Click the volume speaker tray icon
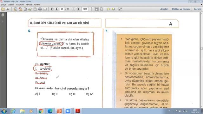 (187, 111)
